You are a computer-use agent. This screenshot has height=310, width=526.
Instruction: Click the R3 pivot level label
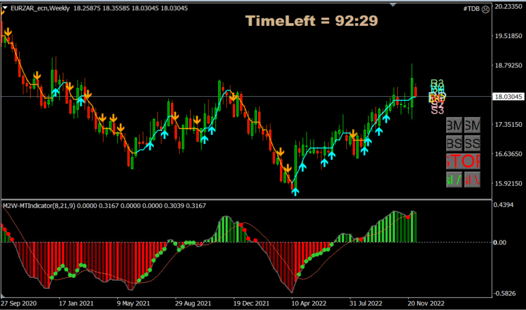point(437,84)
